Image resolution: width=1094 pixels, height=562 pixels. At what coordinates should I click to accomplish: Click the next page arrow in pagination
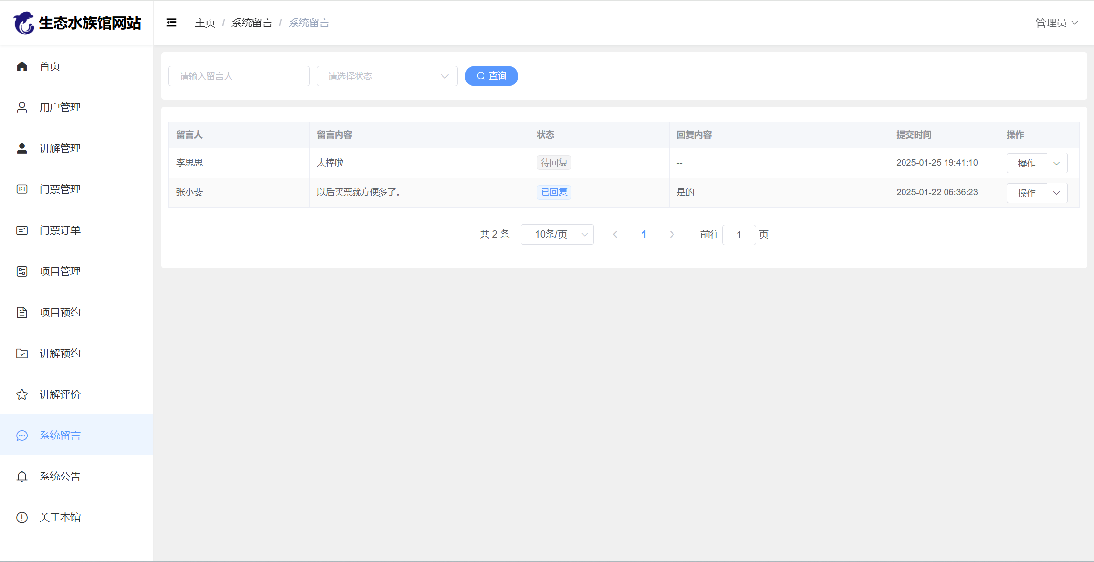[x=672, y=235]
